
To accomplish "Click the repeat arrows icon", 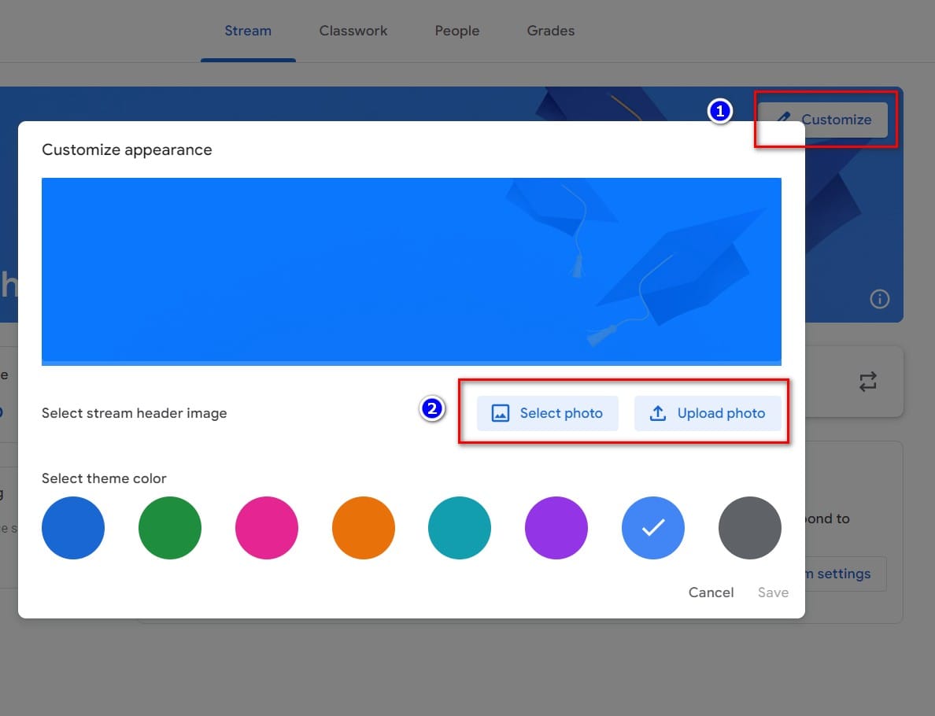I will point(867,382).
